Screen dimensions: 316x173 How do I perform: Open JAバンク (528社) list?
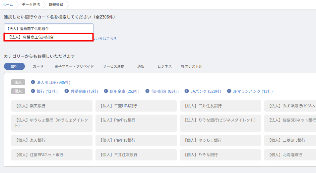click(206, 91)
